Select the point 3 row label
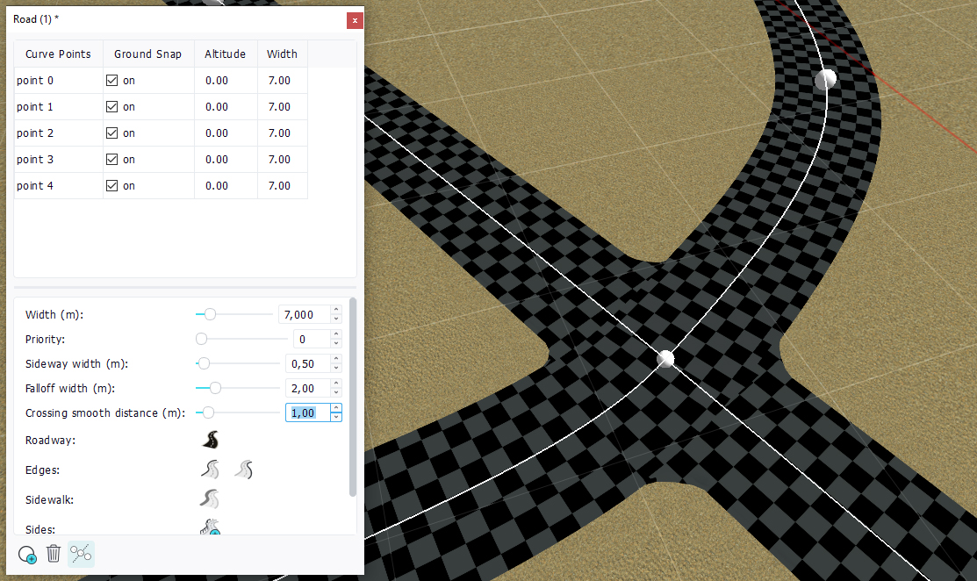The height and width of the screenshot is (581, 977). pos(36,160)
